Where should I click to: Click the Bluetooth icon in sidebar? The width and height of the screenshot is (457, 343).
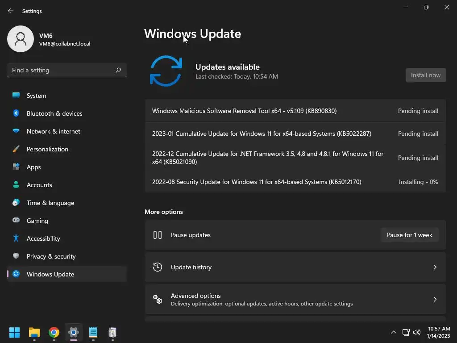click(x=16, y=113)
